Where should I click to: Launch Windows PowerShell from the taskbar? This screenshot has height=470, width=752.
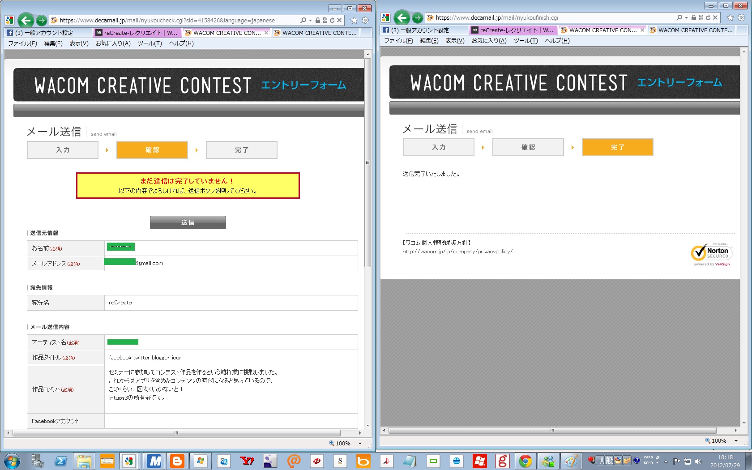click(60, 461)
